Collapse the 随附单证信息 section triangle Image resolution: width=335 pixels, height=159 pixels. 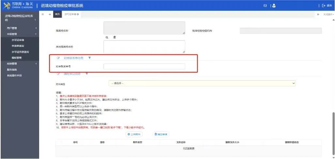[86, 74]
